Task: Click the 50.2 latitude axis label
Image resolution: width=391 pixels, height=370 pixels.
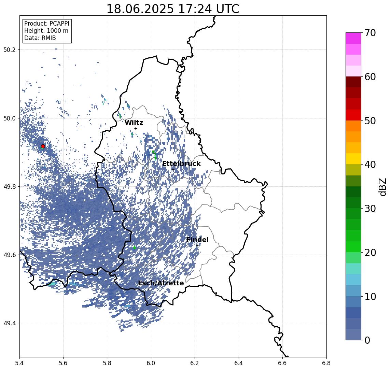Action: (x=10, y=49)
